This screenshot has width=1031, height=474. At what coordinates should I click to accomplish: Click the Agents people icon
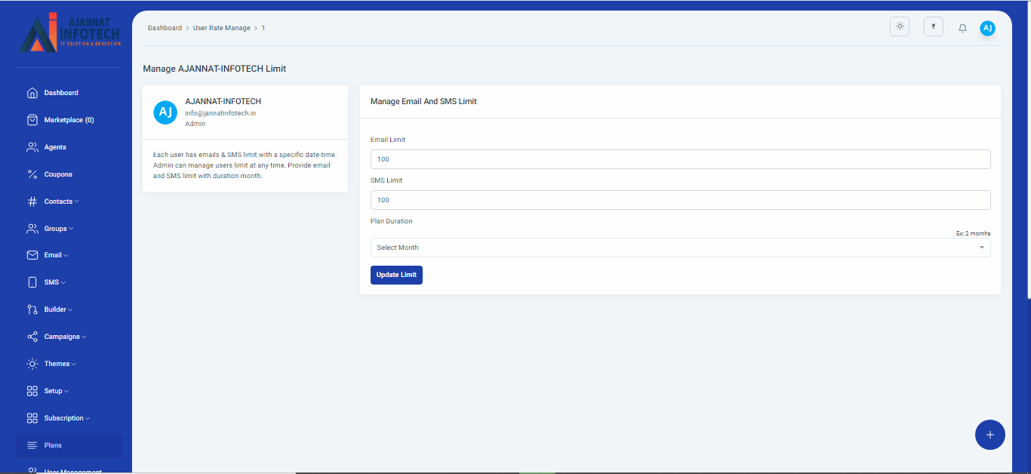pyautogui.click(x=32, y=147)
